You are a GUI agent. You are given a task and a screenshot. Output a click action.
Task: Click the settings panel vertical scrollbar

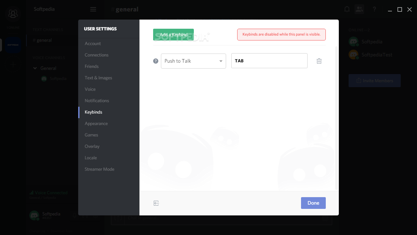[337, 117]
